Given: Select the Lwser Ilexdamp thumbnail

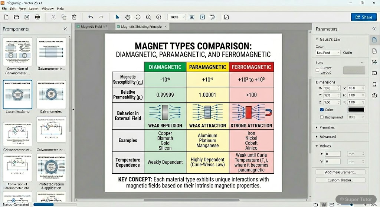Looking at the screenshot, I should point(17,94).
